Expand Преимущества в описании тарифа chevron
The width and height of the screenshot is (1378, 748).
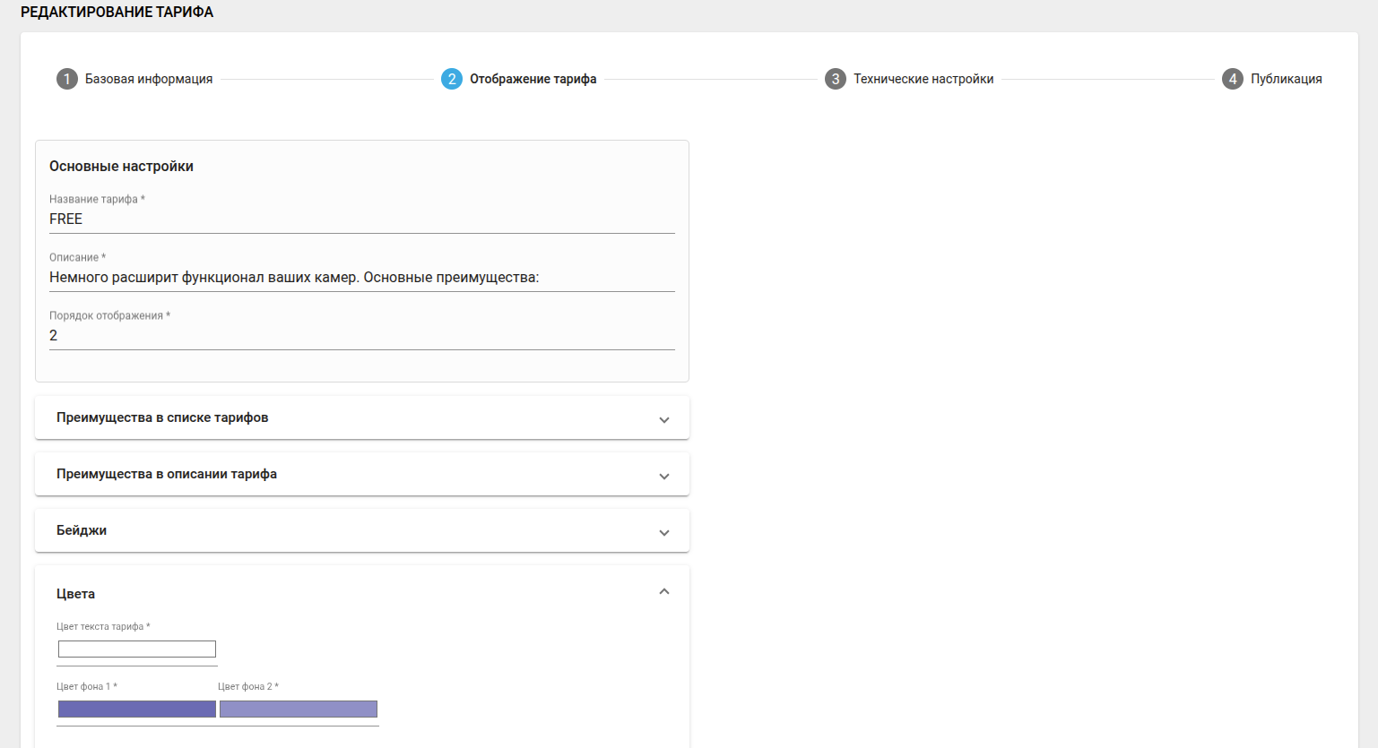pos(664,476)
